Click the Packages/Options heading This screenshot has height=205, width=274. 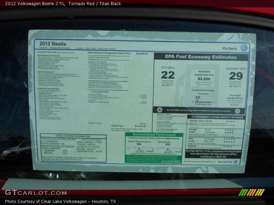[x=100, y=92]
